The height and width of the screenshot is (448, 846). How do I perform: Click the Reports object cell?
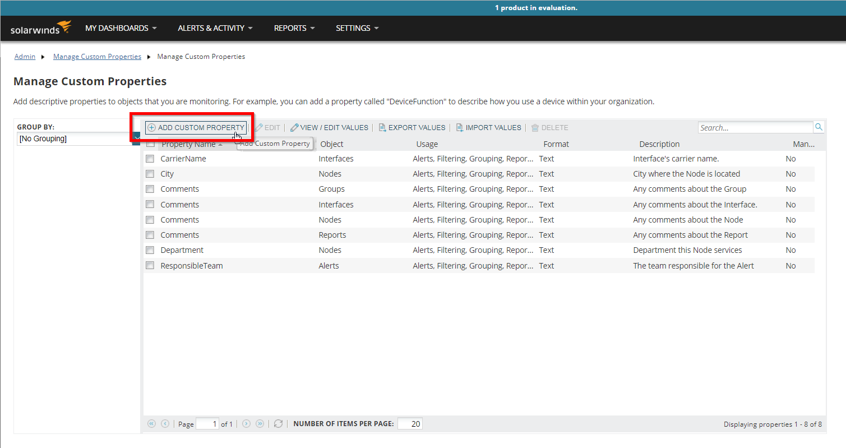(x=332, y=235)
